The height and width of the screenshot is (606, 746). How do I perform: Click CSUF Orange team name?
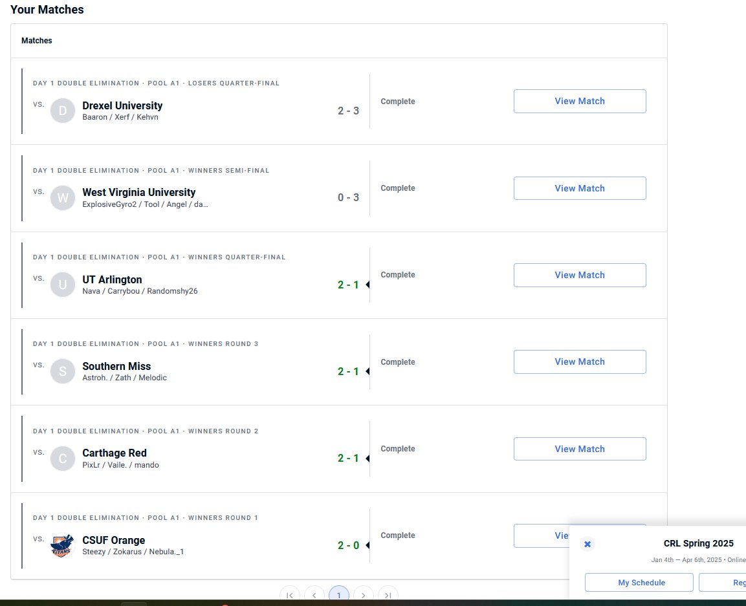[114, 541]
